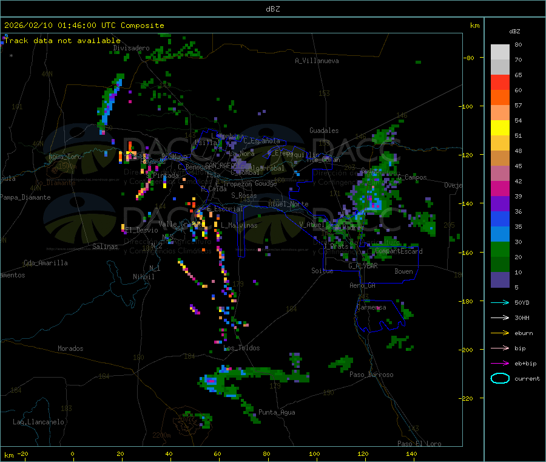Select the blue 35-36 dBZ color swatch
This screenshot has width=546, height=462.
tap(500, 219)
